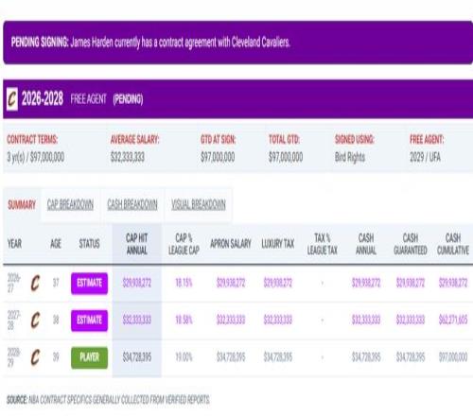
Task: Click the Cavaliers logo in the 2026-2028 header
Action: [12, 99]
